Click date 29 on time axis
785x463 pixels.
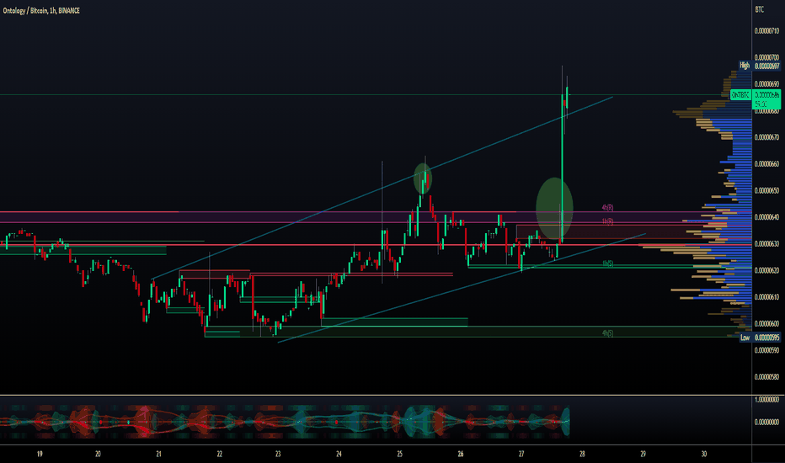[643, 454]
